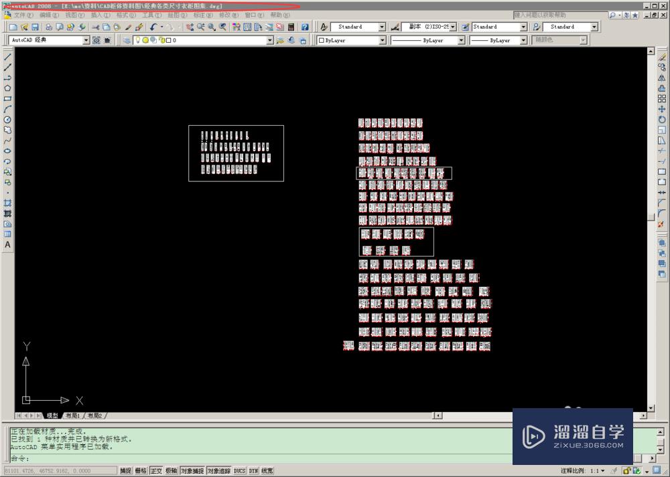Click the vertical scrollbar down arrow
670x477 pixels.
[x=651, y=408]
